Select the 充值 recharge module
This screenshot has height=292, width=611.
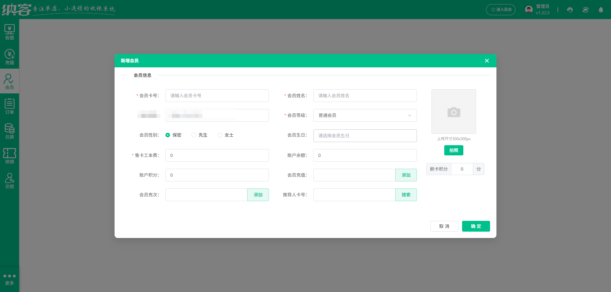coord(10,57)
